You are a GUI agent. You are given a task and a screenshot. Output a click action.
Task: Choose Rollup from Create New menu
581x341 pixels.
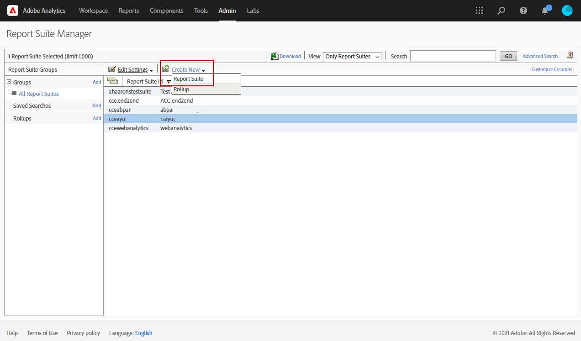tap(206, 89)
